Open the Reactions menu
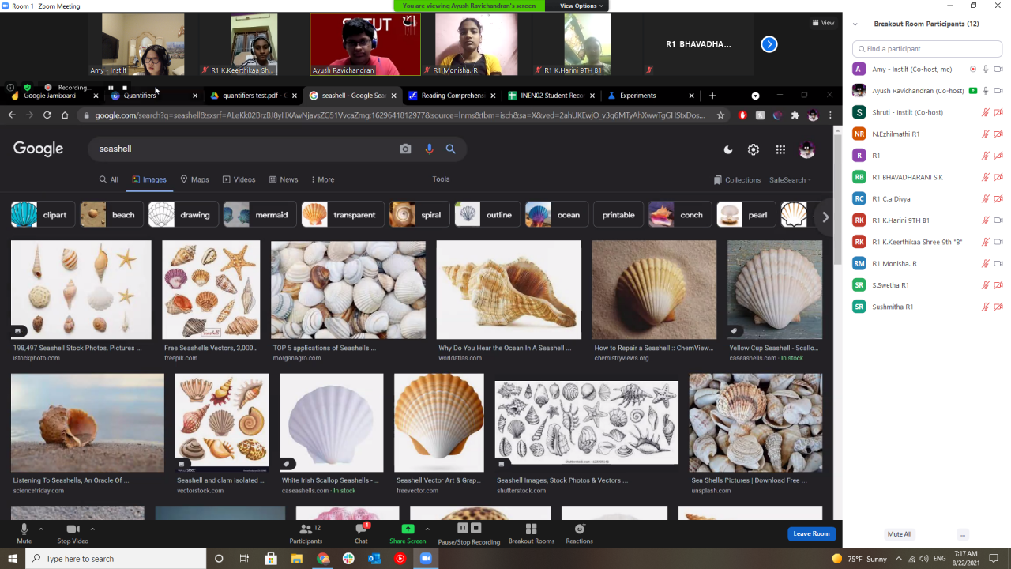 coord(579,532)
